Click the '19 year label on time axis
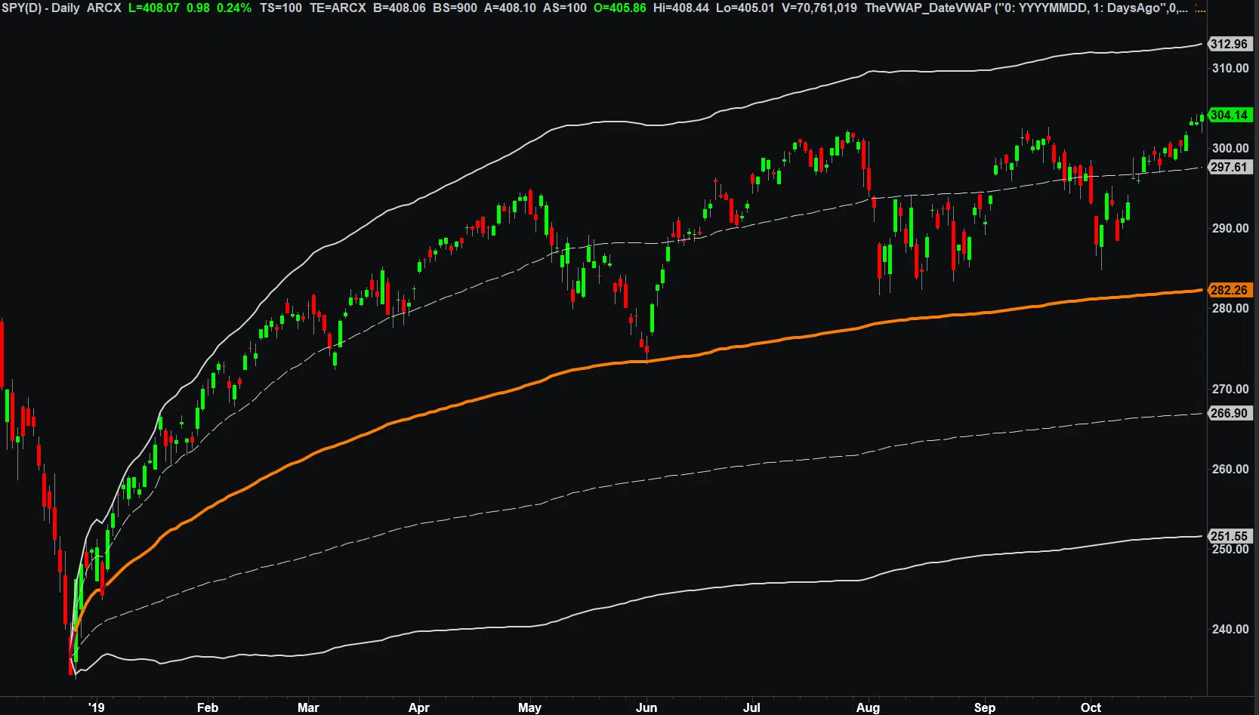Image resolution: width=1259 pixels, height=715 pixels. 96,707
